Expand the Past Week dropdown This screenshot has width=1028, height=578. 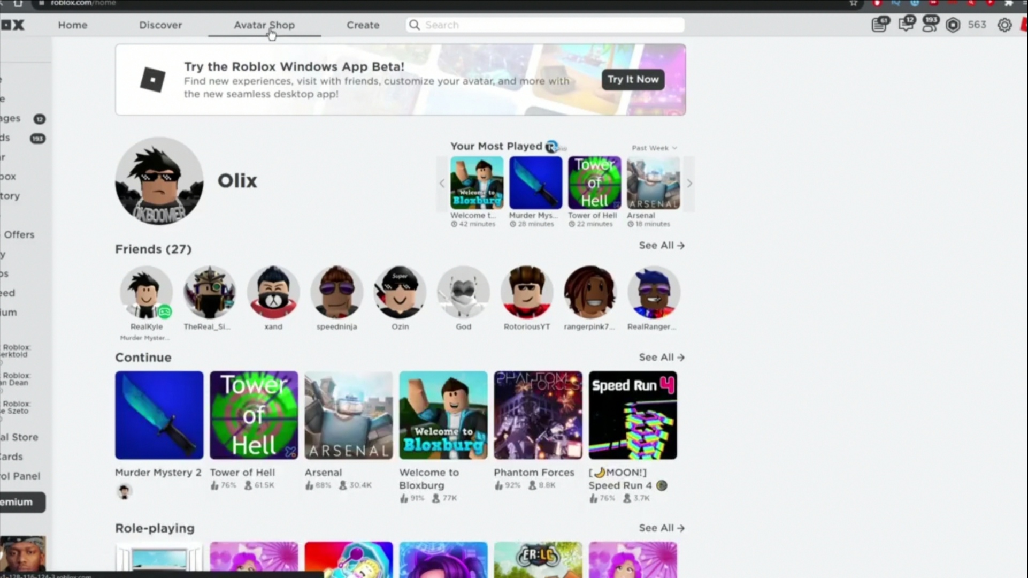654,148
